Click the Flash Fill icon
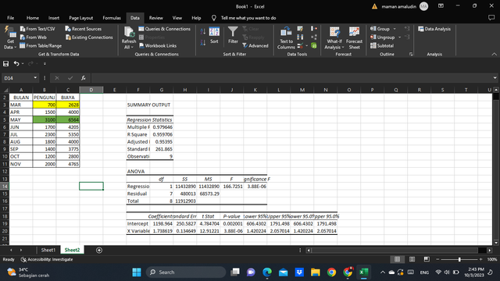Viewport: 500px width, 281px height. (x=300, y=29)
